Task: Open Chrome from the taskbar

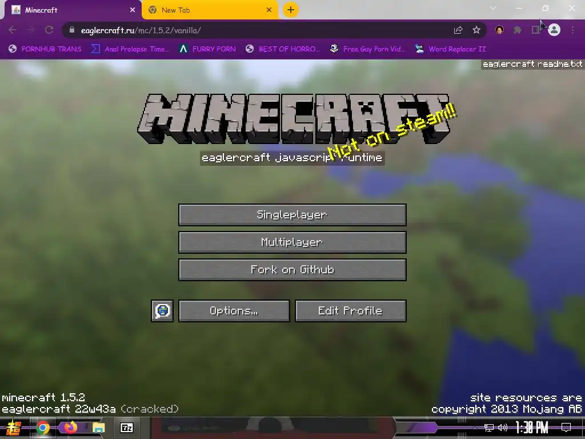Action: pyautogui.click(x=43, y=428)
